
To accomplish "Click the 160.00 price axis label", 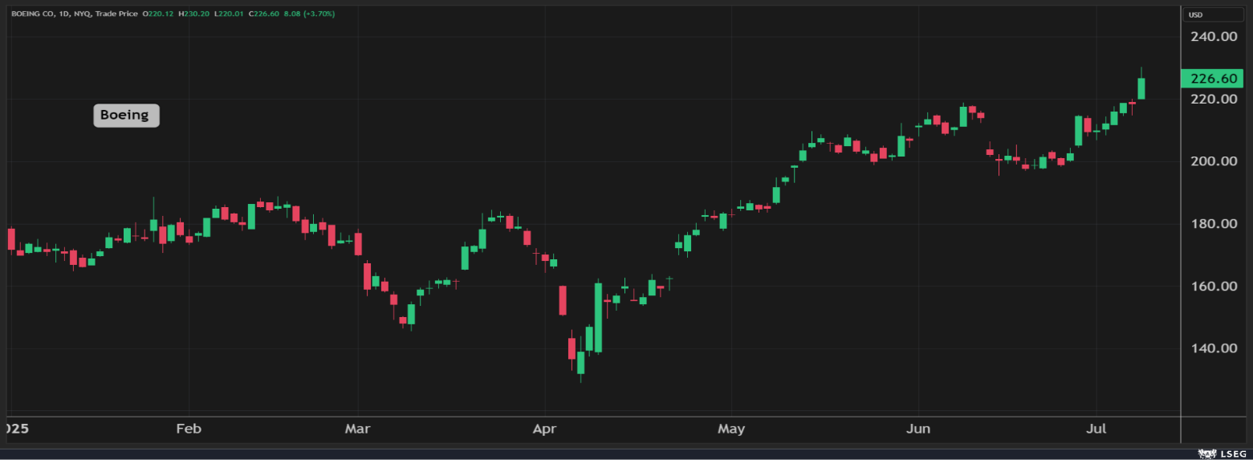I will tap(1213, 287).
